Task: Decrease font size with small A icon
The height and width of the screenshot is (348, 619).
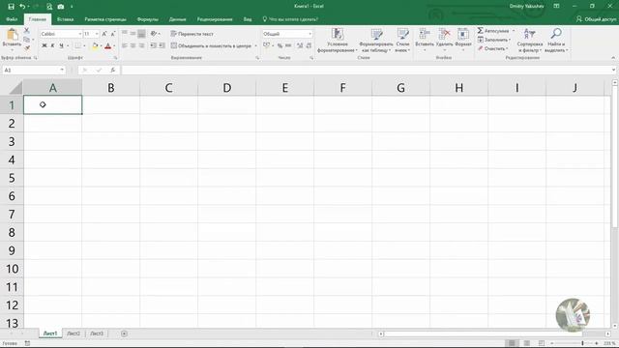Action: [113, 34]
